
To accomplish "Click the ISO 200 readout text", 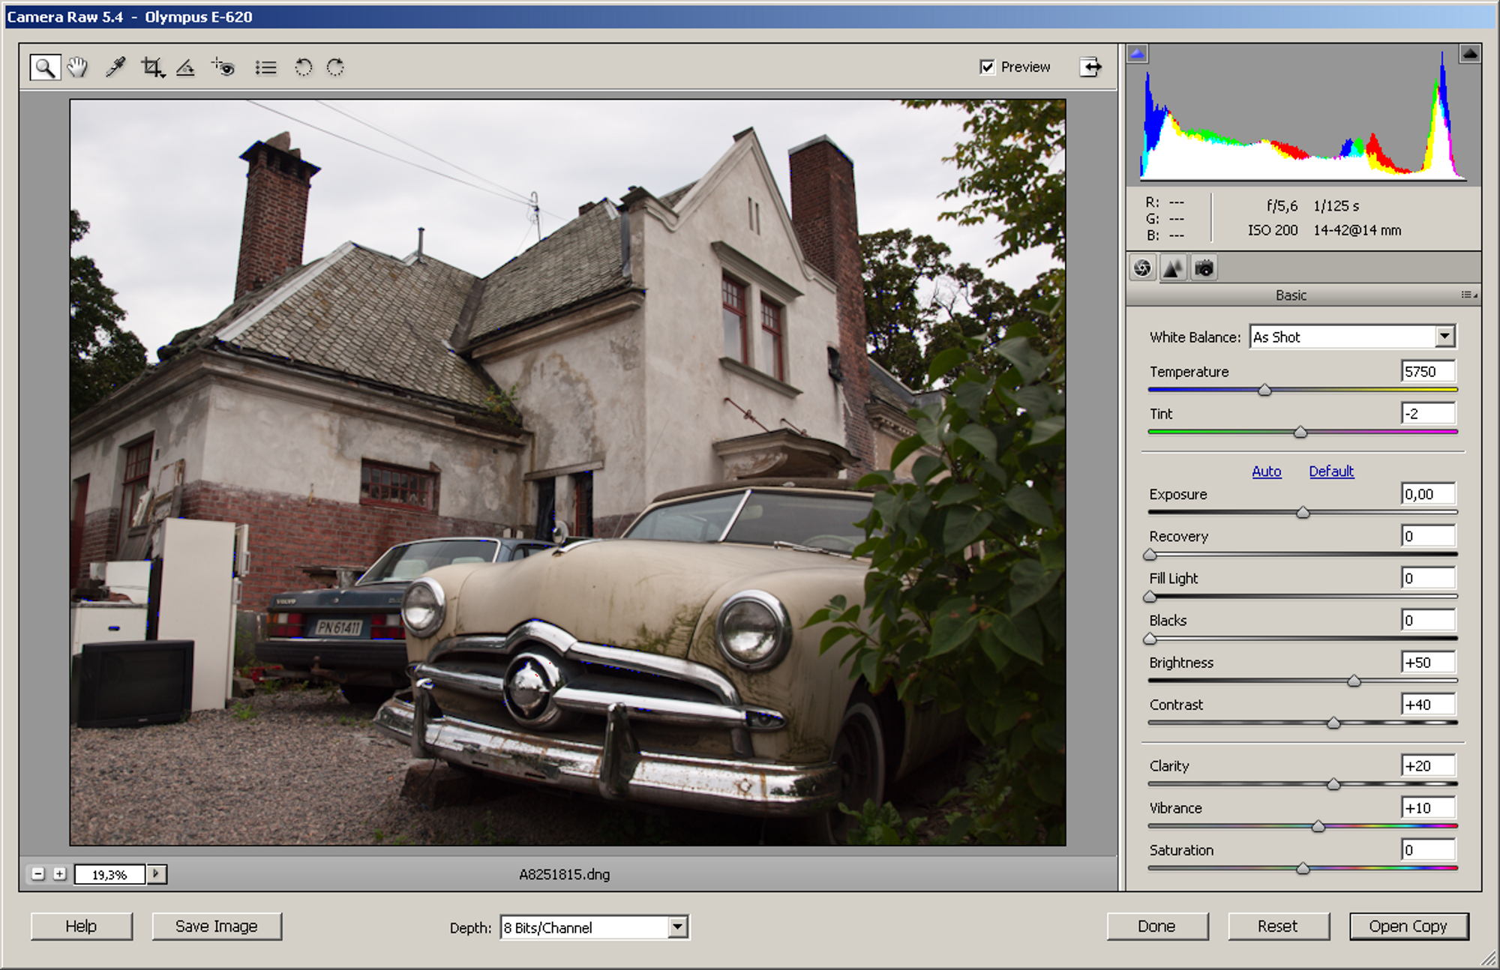I will 1273,230.
